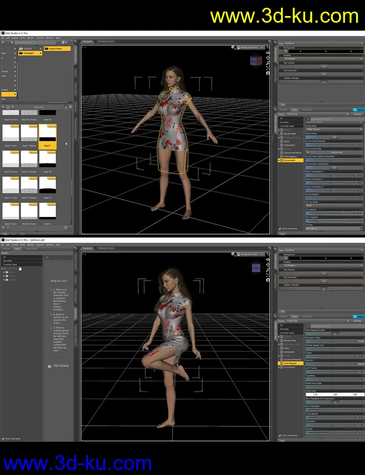The image size is (365, 475).
Task: Toggle the Draw Dome Off switch
Action: pyautogui.click(x=334, y=137)
